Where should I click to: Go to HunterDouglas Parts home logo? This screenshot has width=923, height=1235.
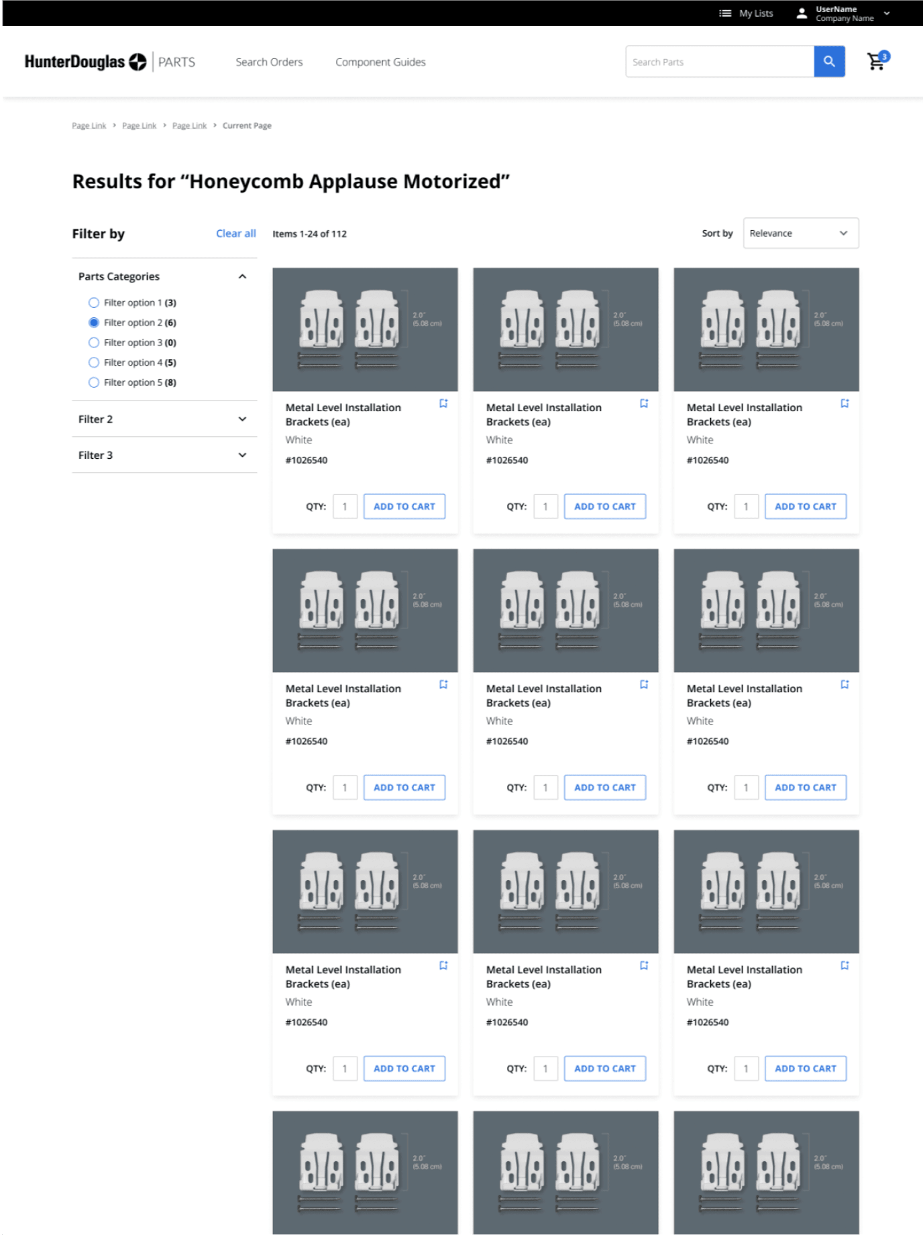point(110,62)
